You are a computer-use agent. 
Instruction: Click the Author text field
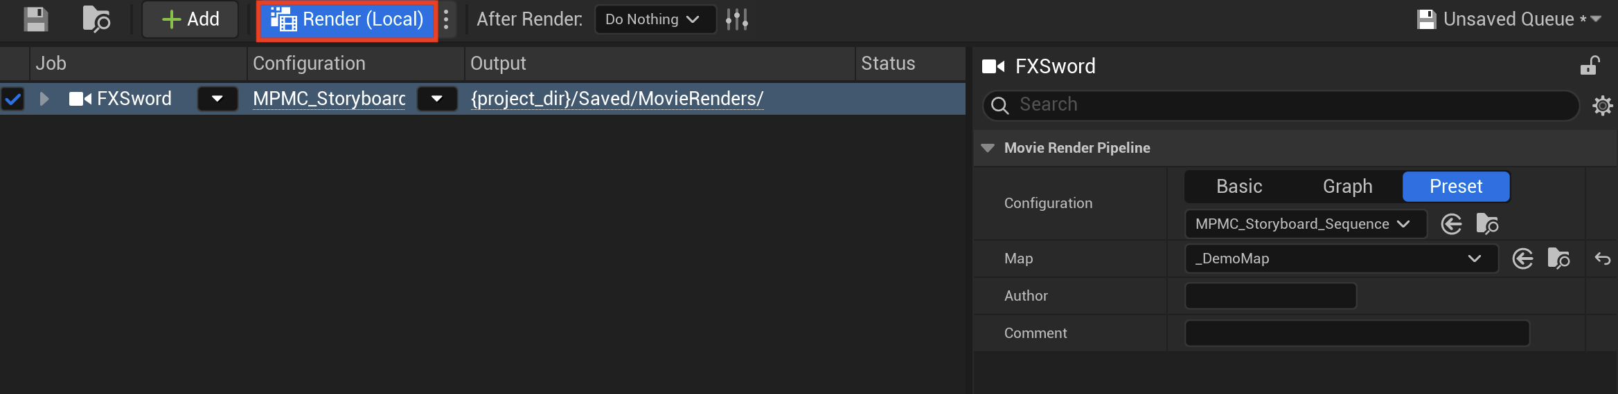[1270, 296]
